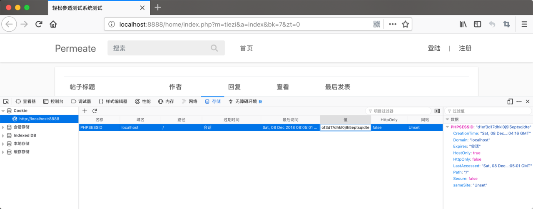Select the http://localhost:8888 cookie host

point(39,119)
